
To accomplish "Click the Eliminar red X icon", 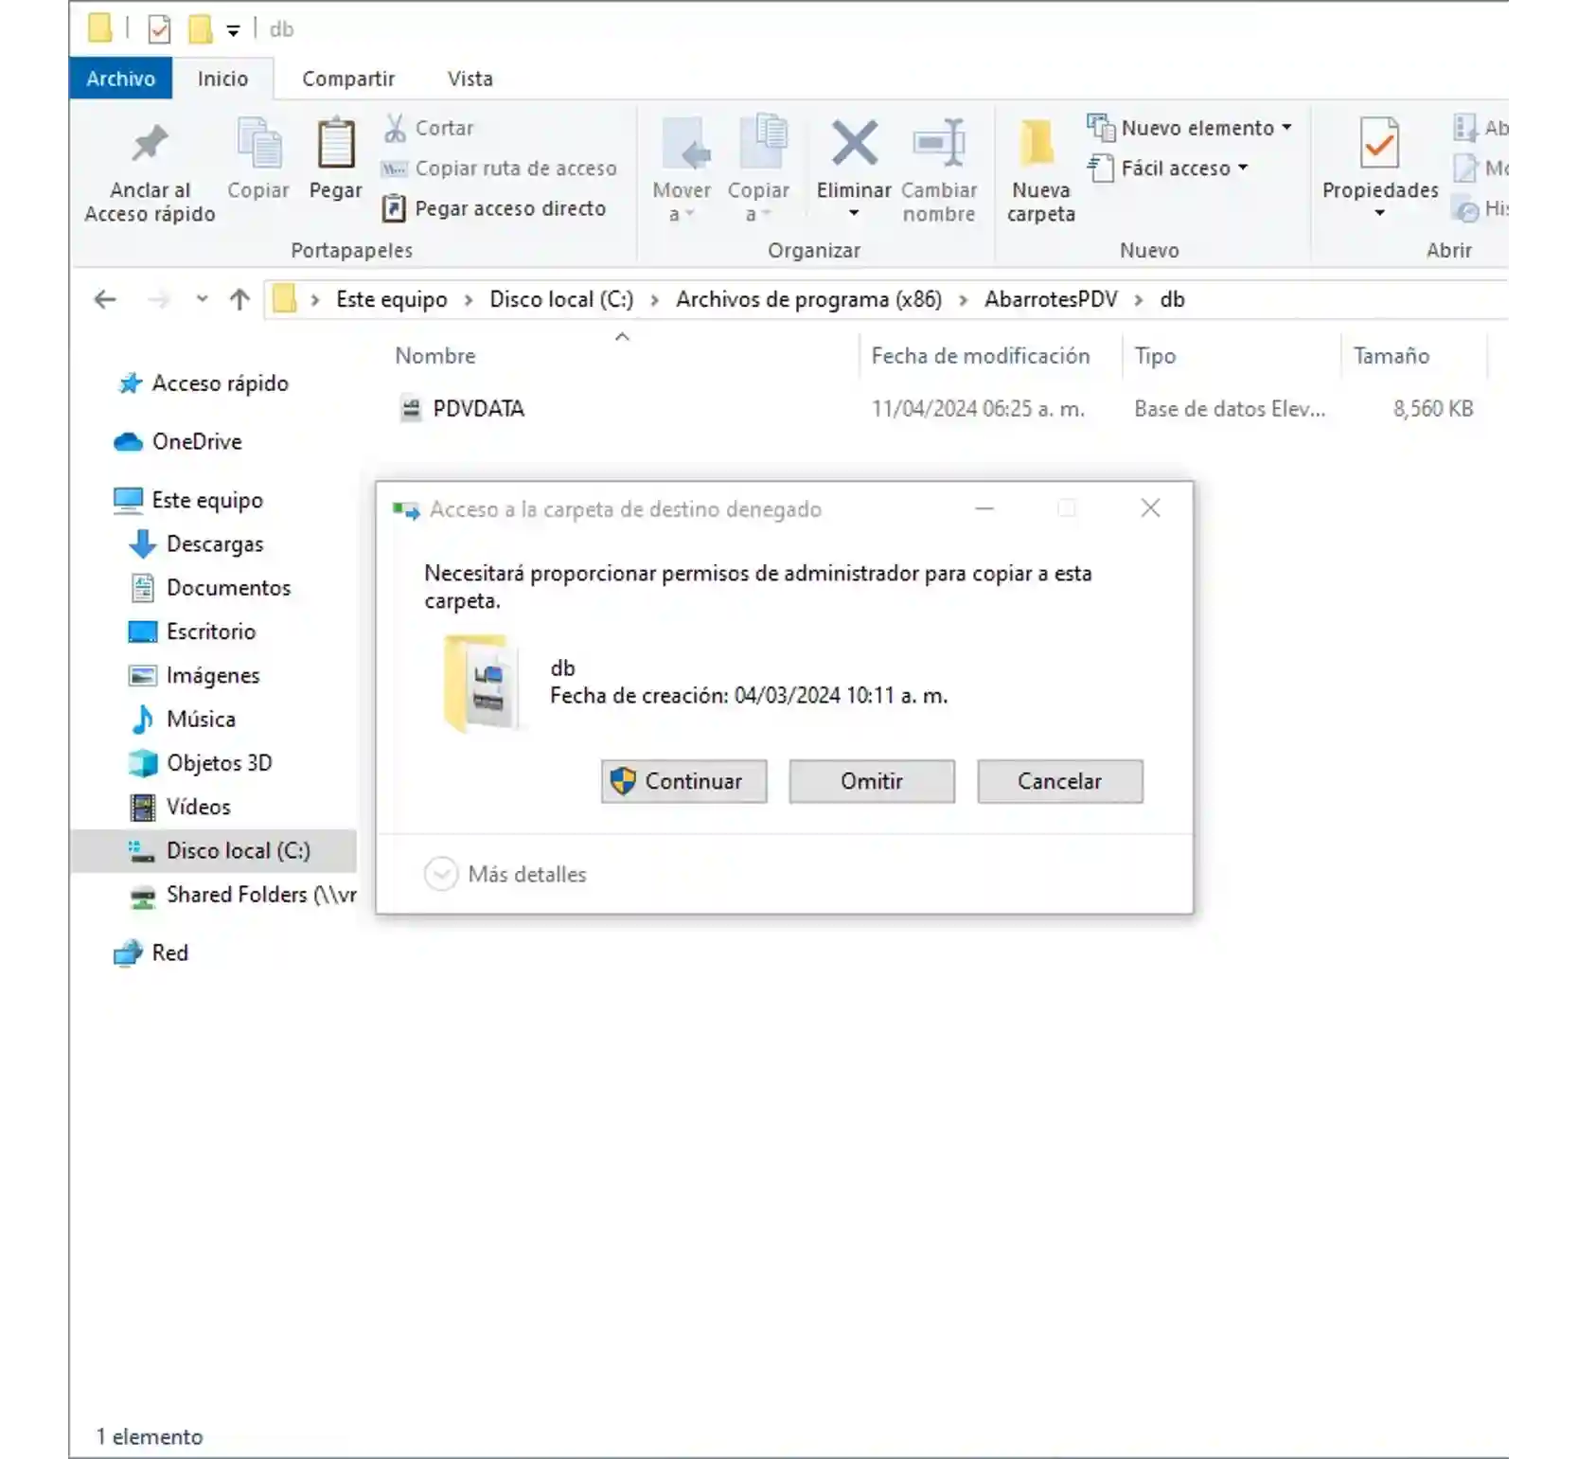I will coord(854,142).
